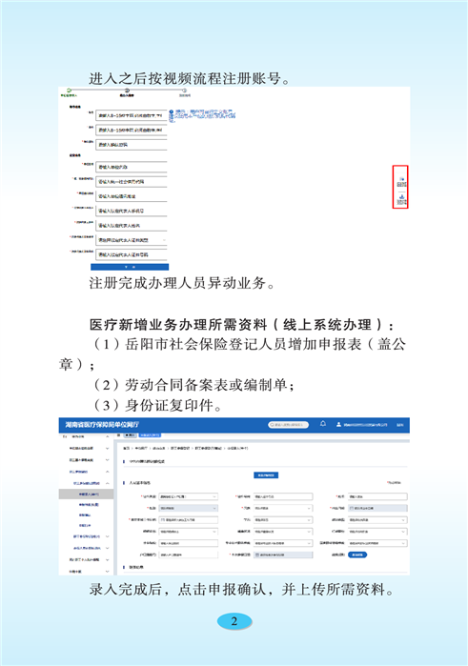Click the sentence 注册完成办理人员异动业务。
The width and height of the screenshot is (468, 666).
pos(182,283)
